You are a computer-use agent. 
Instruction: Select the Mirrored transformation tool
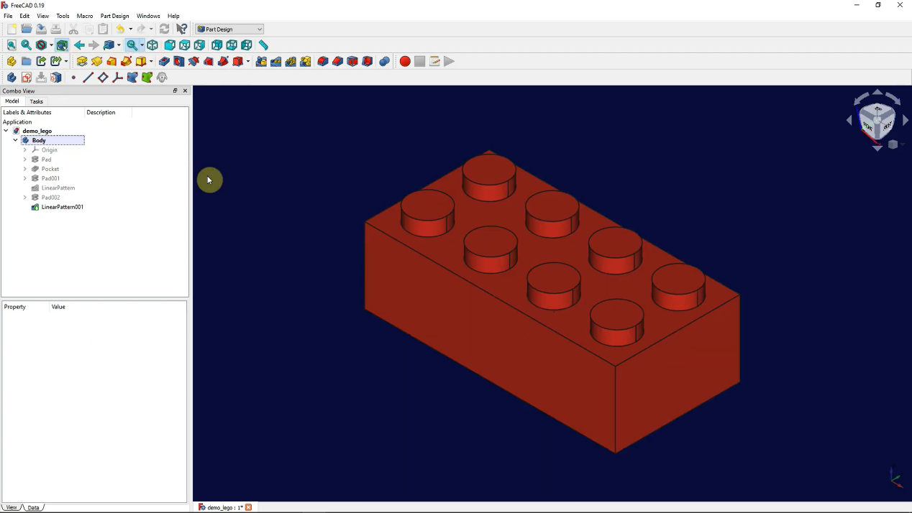[261, 61]
